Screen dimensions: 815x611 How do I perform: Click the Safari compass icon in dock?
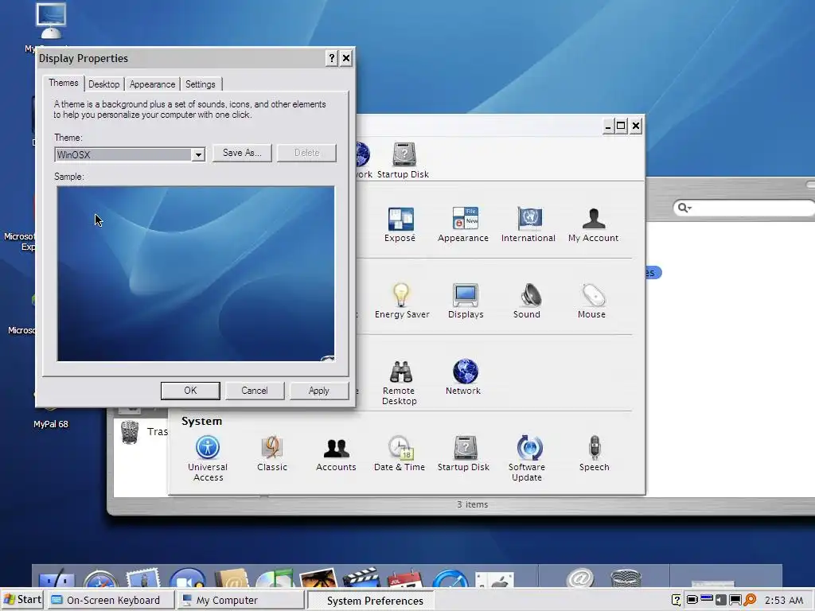pyautogui.click(x=101, y=579)
